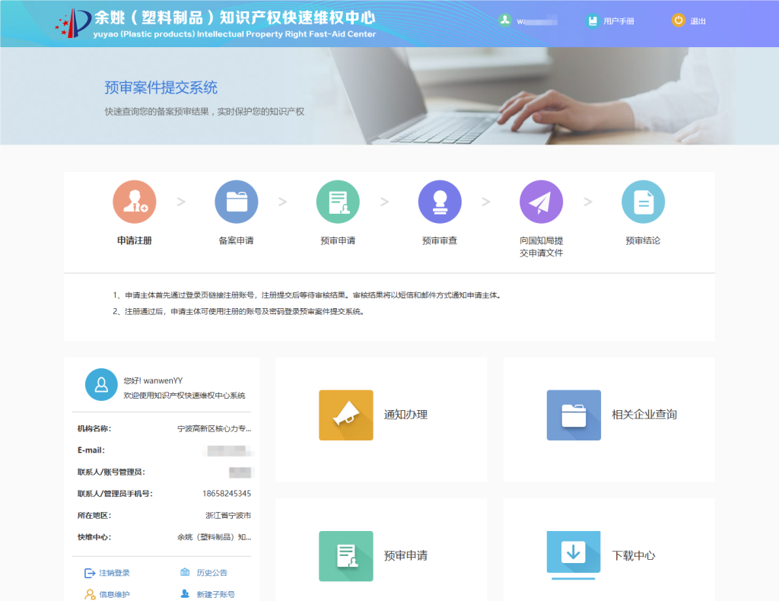Open 相关企业查询 folder tile icon

click(x=574, y=415)
